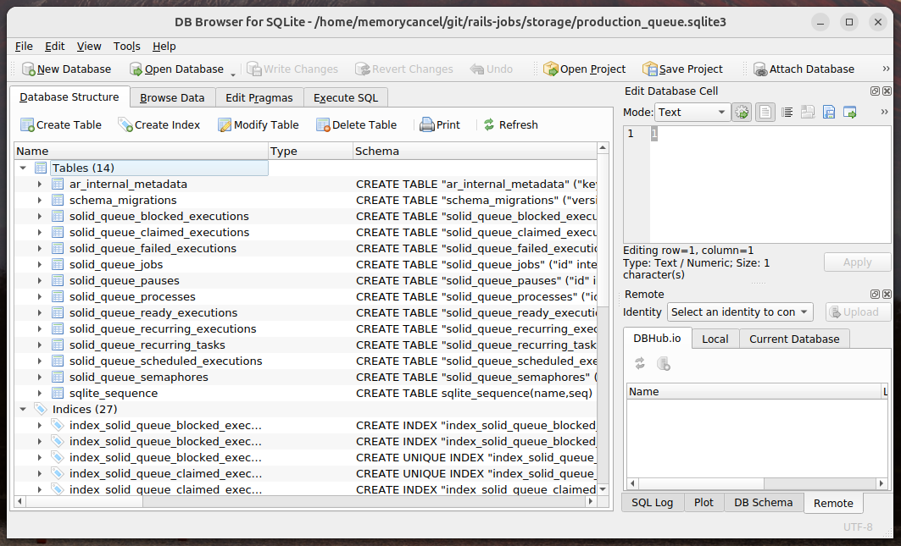Print the database structure
Viewport: 901px width, 546px height.
tap(440, 124)
